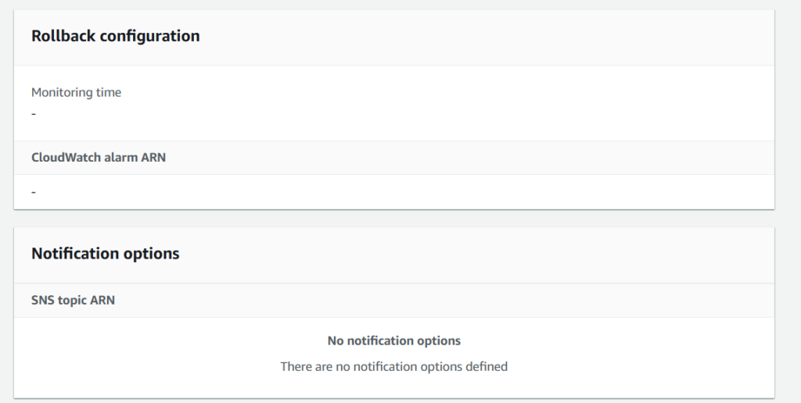Click the Rollback configuration section heading
The height and width of the screenshot is (403, 801).
pyautogui.click(x=115, y=36)
